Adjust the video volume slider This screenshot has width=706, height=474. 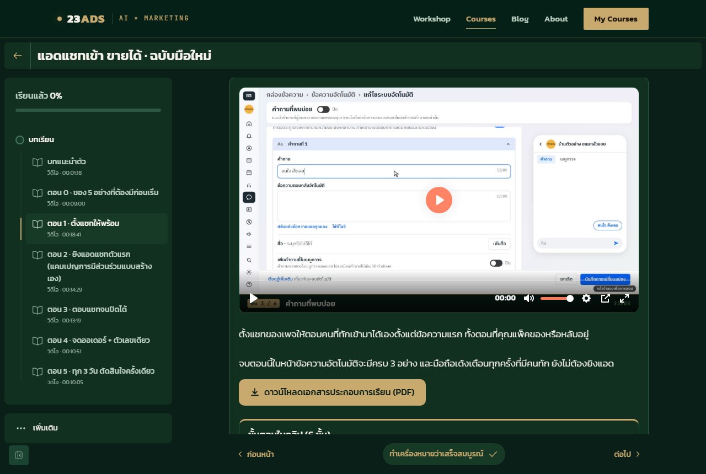[x=557, y=298]
